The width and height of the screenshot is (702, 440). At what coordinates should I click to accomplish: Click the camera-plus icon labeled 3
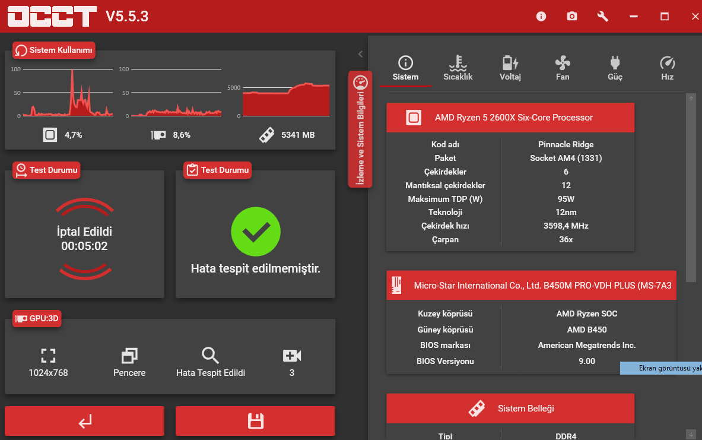pos(292,356)
